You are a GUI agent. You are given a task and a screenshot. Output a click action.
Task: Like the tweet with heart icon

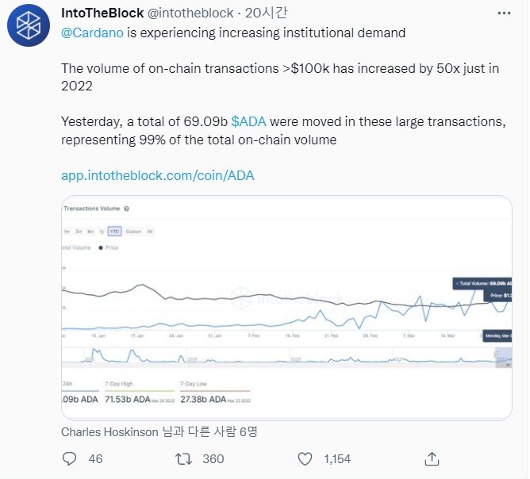305,458
